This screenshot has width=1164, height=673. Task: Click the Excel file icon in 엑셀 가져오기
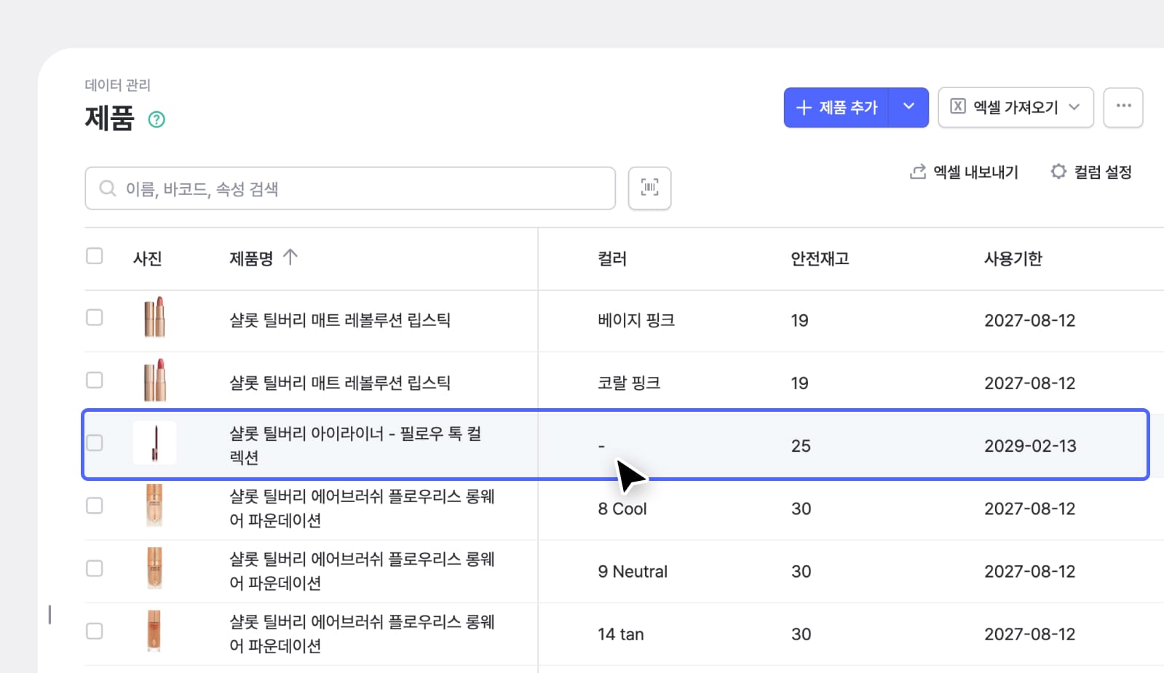coord(958,107)
